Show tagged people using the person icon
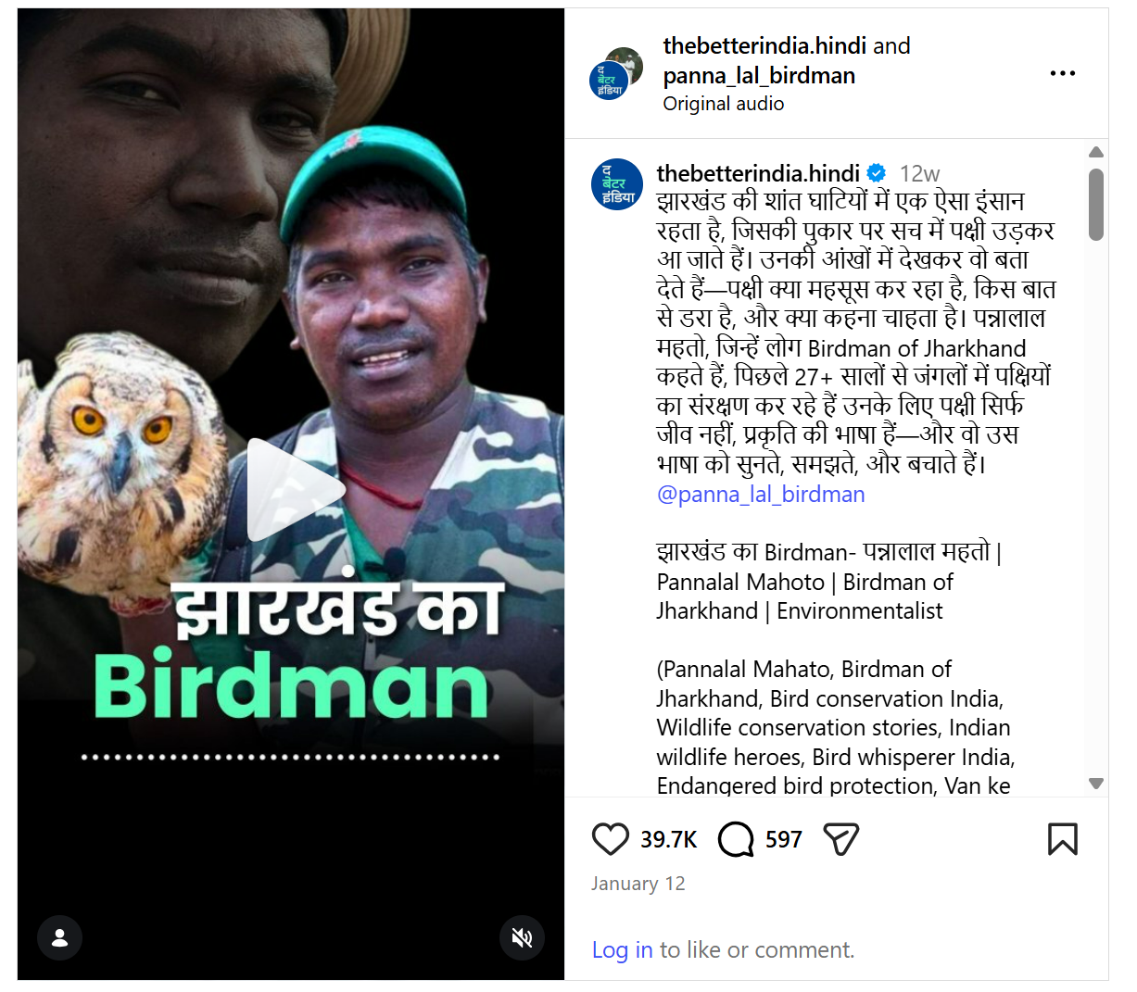This screenshot has width=1137, height=992. (x=59, y=938)
